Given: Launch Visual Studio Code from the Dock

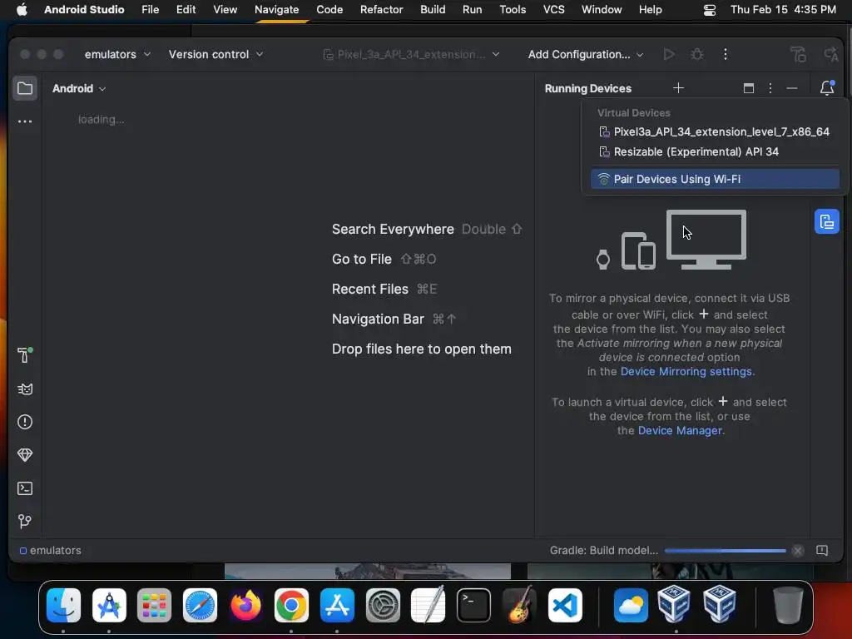Looking at the screenshot, I should (565, 606).
